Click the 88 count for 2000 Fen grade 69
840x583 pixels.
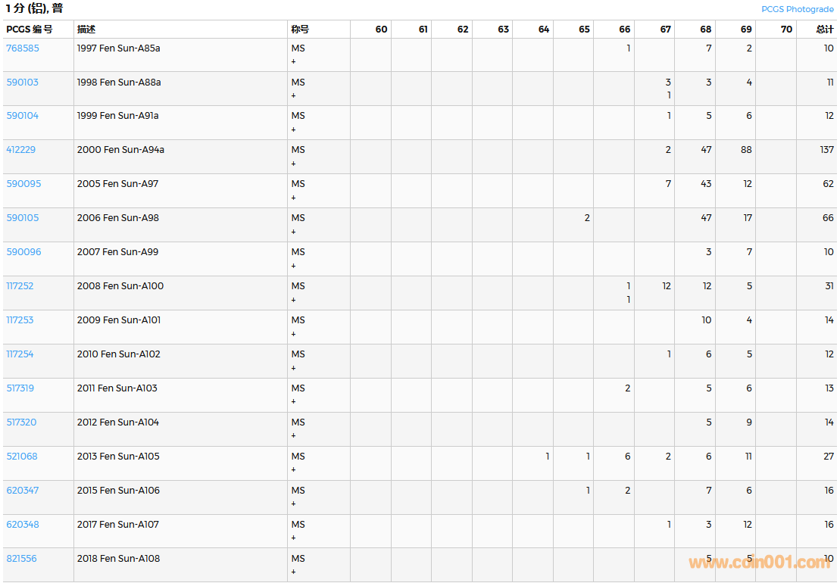746,150
